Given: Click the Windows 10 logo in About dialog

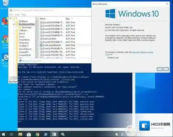Looking at the screenshot, I should 110,14.
